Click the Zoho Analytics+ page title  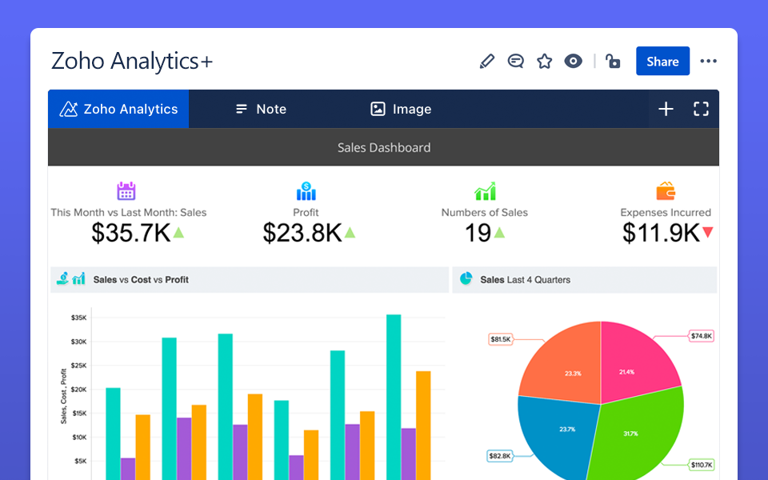click(x=132, y=62)
